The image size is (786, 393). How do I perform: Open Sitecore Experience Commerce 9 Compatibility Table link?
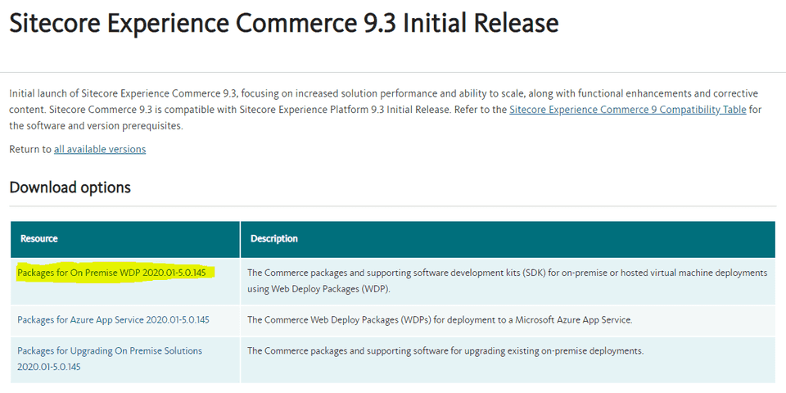point(628,110)
